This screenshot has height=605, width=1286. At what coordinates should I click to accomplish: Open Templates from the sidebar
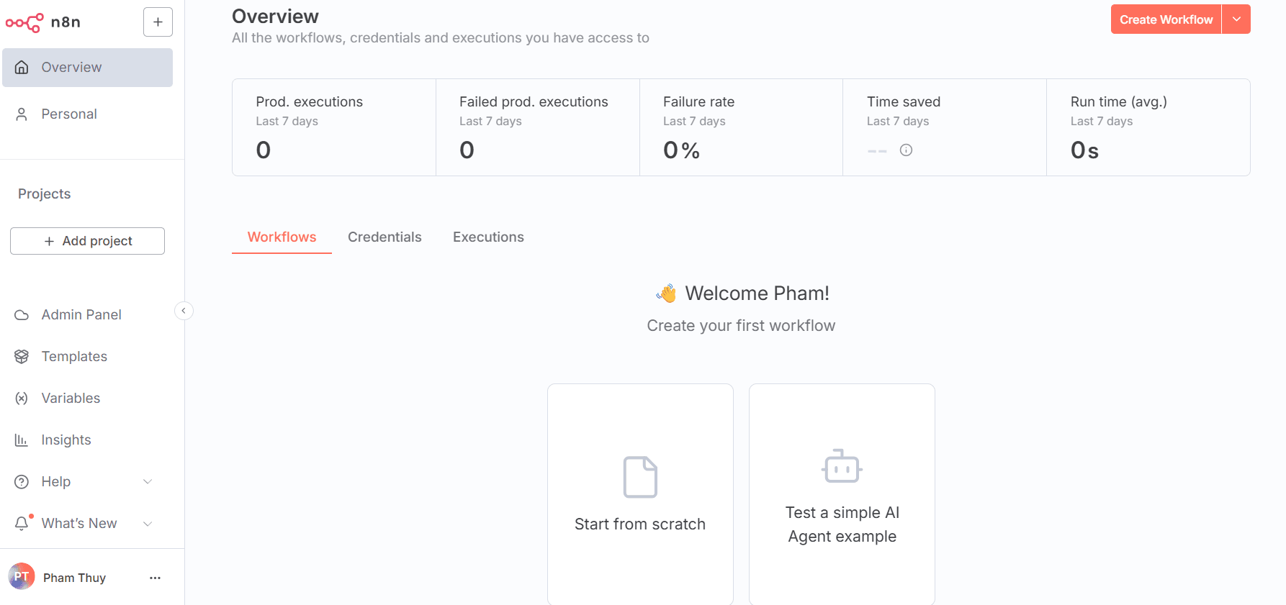coord(74,357)
